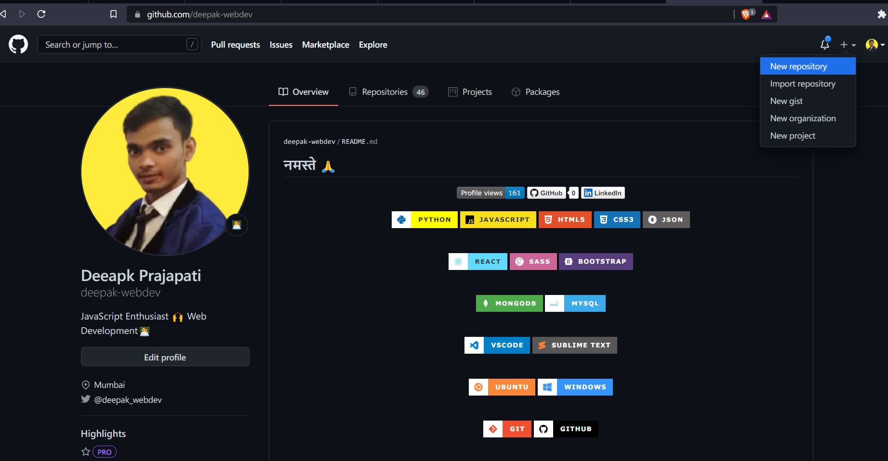Image resolution: width=888 pixels, height=461 pixels.
Task: Open the LinkedIn badge
Action: pyautogui.click(x=603, y=193)
